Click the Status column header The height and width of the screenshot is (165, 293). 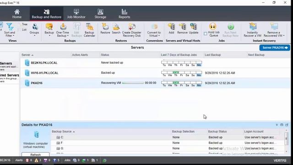pos(130,55)
